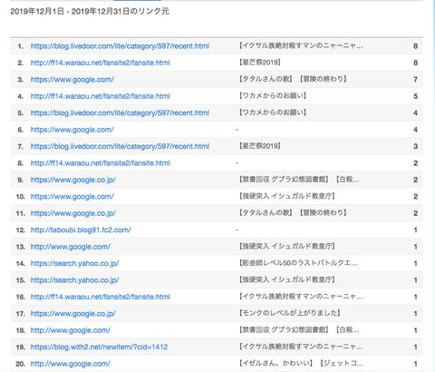The image size is (435, 372).
Task: Open the google.co.jp link in row 11
Action: click(x=73, y=213)
